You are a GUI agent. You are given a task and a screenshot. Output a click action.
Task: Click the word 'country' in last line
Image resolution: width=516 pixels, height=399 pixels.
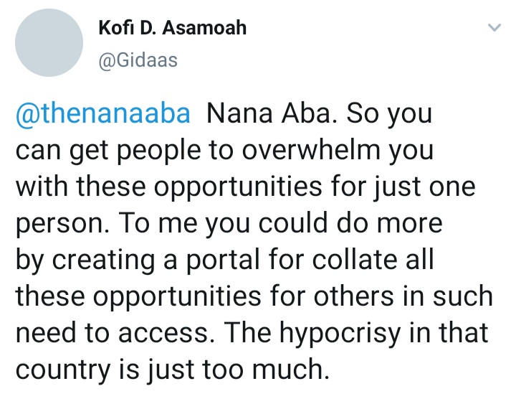(x=62, y=370)
